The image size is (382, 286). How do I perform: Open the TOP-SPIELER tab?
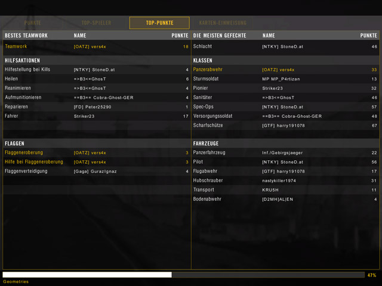(x=96, y=23)
